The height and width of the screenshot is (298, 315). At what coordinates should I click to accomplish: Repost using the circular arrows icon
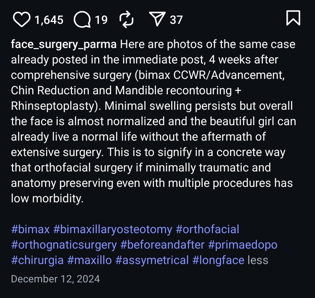pyautogui.click(x=127, y=19)
